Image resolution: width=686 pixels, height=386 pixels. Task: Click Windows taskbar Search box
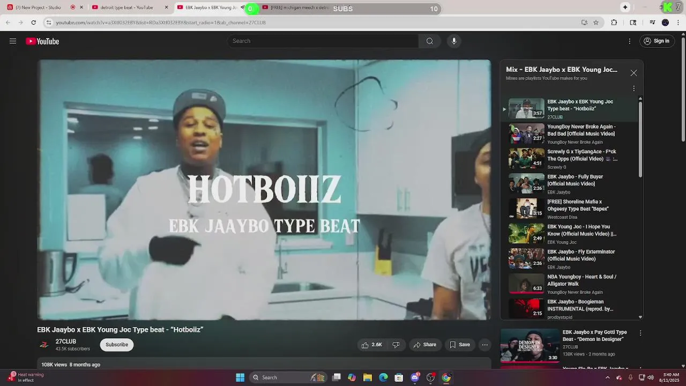click(x=287, y=377)
